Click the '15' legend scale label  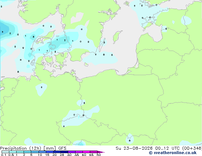(47, 155)
